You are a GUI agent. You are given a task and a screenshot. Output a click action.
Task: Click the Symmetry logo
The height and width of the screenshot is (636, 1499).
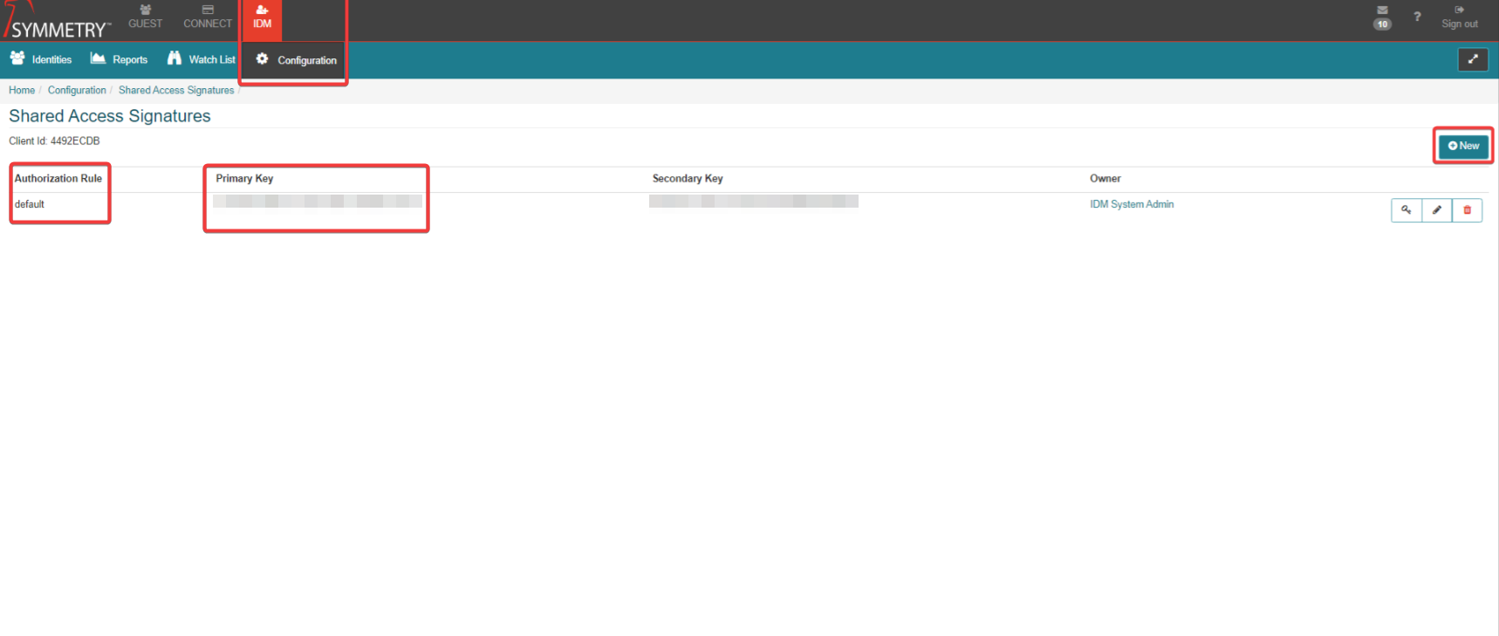pyautogui.click(x=58, y=22)
